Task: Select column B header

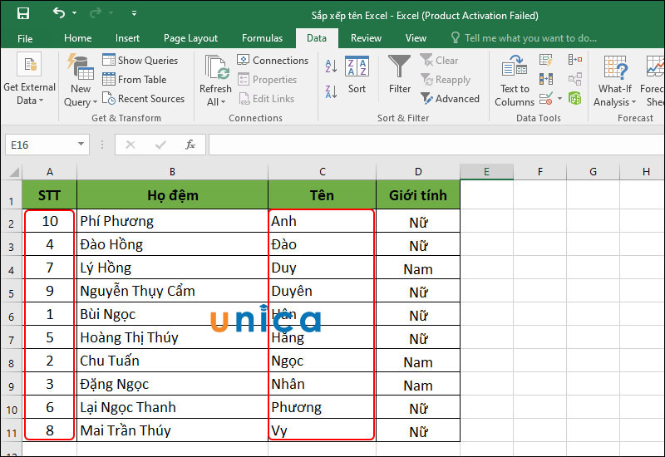Action: tap(172, 172)
